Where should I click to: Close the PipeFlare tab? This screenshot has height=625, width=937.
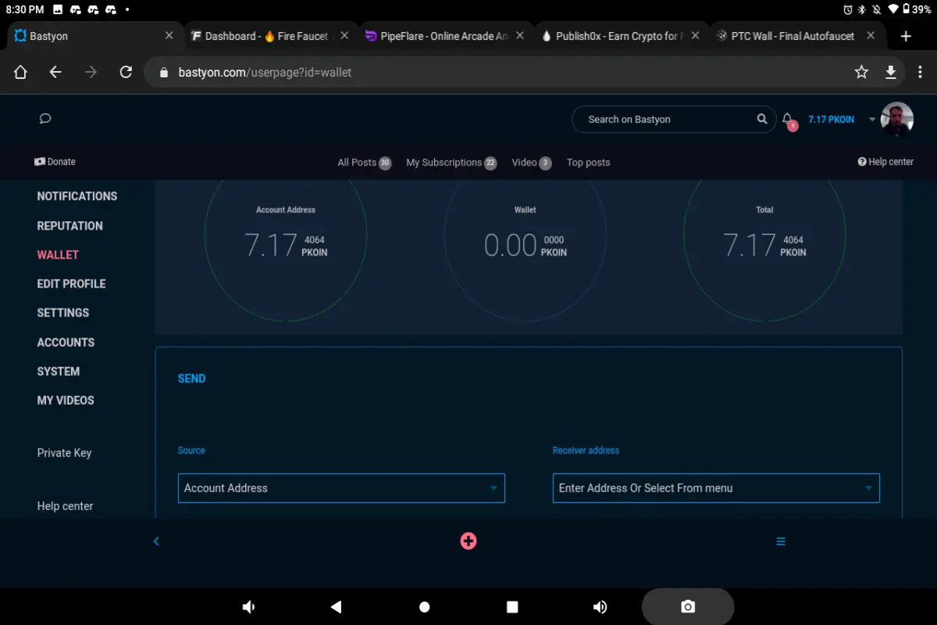coord(520,36)
